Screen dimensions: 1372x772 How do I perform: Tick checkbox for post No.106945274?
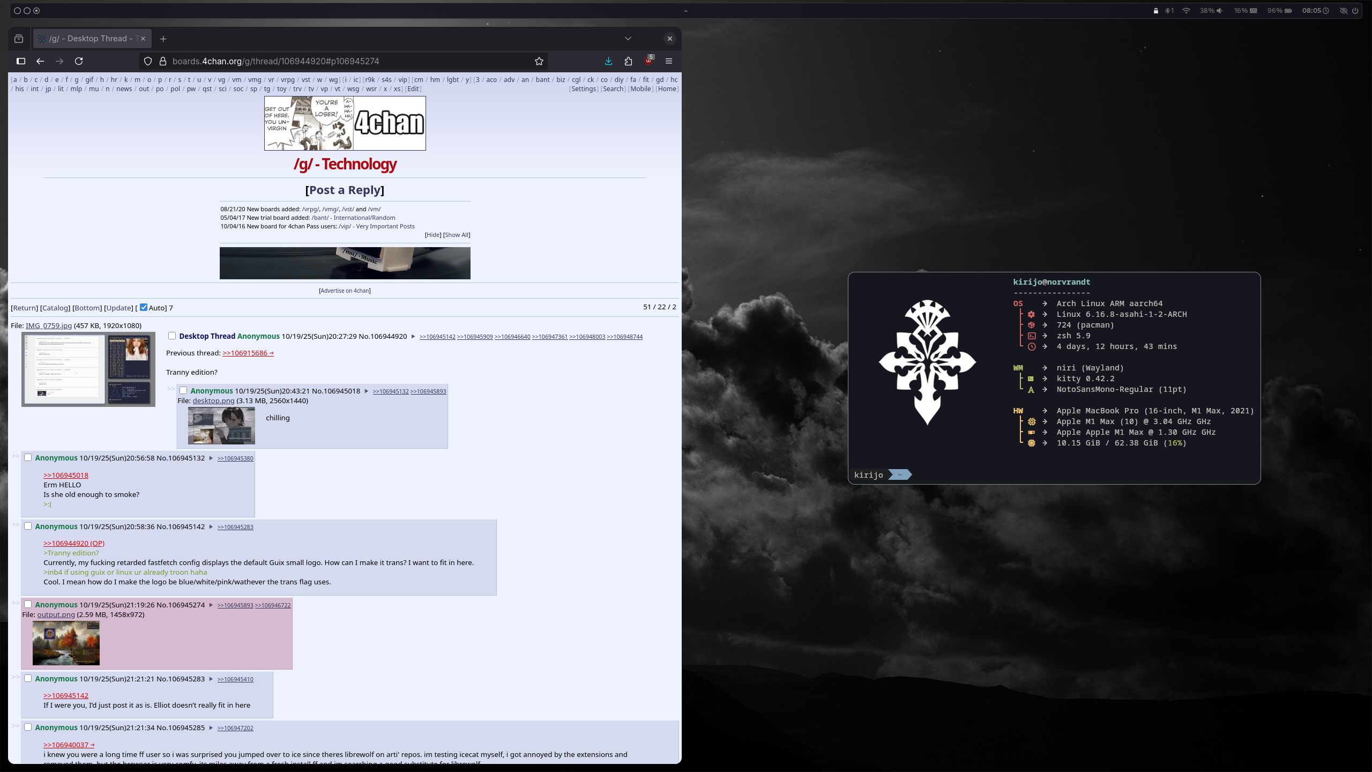28,604
